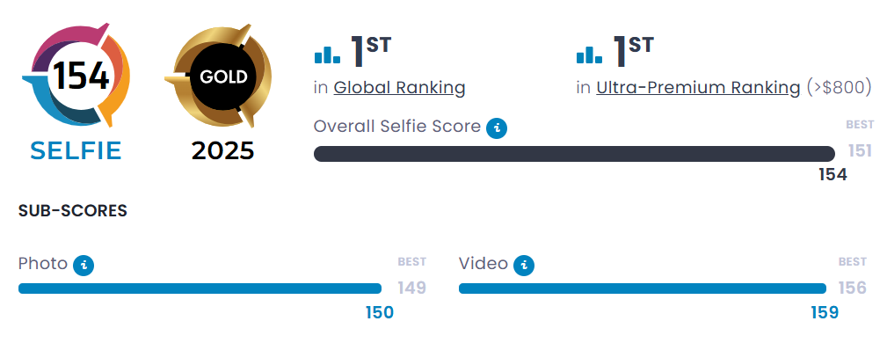
Task: Open the Photo sub-score info icon
Action: (x=84, y=265)
